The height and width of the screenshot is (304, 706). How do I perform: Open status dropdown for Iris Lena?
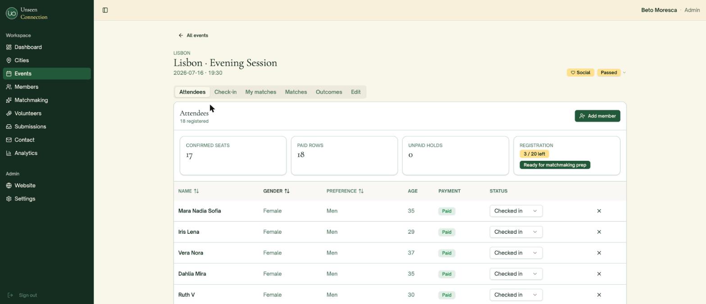[x=516, y=232]
